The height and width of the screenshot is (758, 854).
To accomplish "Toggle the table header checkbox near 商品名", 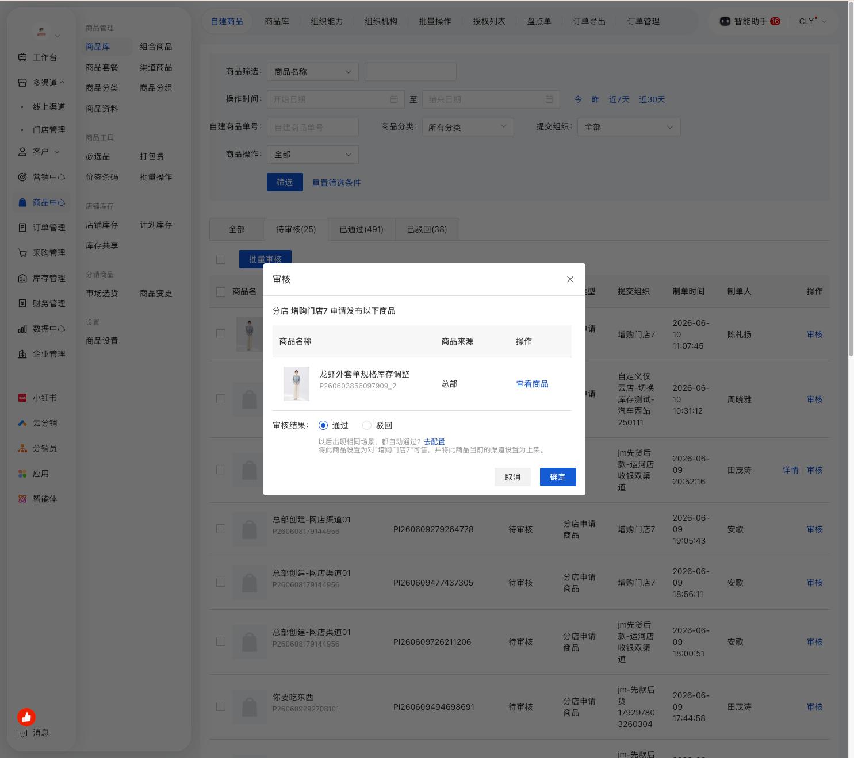I will (x=221, y=292).
